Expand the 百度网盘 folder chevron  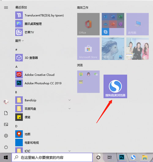point(69,109)
